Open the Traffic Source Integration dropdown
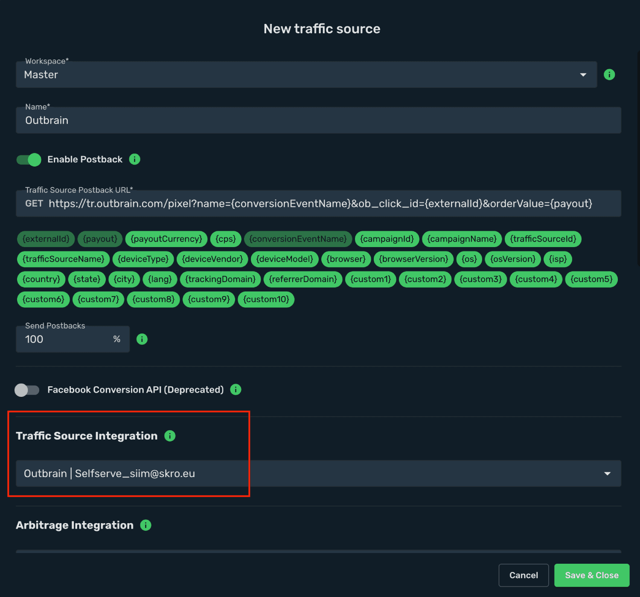 (318, 473)
